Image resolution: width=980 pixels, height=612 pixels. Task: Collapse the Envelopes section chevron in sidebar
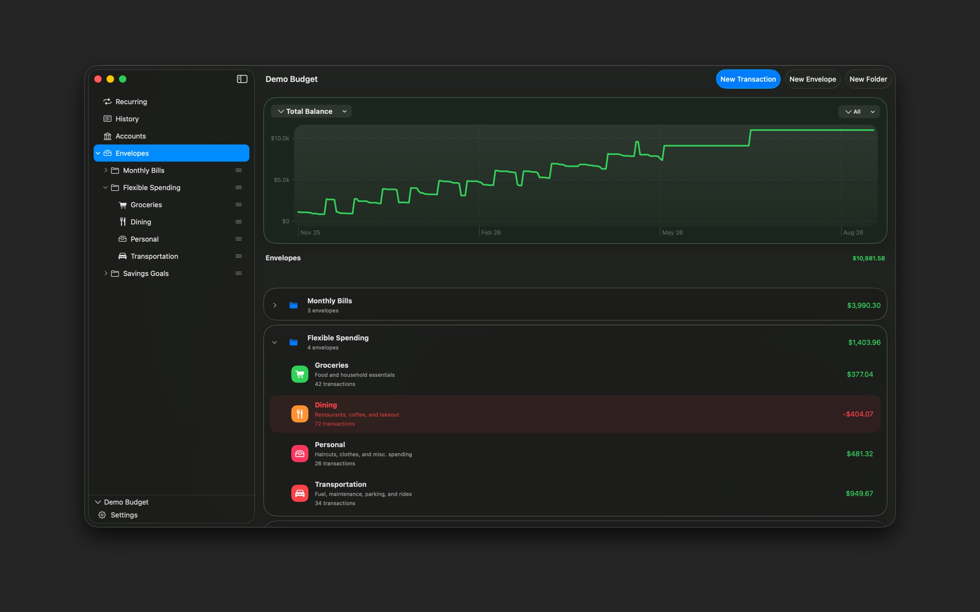click(x=98, y=153)
